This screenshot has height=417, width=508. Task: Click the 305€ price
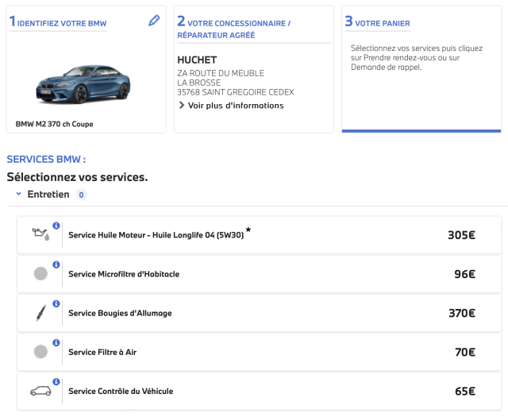(x=461, y=235)
